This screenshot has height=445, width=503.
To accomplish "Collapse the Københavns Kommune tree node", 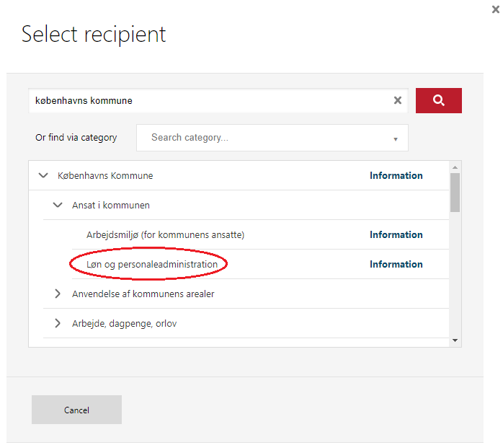I will [x=43, y=176].
